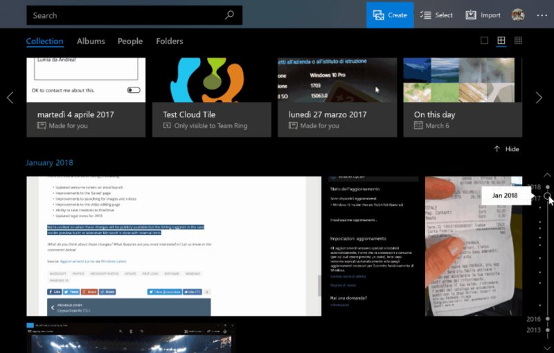The width and height of the screenshot is (554, 353).
Task: Open the Windows Update dark screenshot photo
Action: click(373, 246)
